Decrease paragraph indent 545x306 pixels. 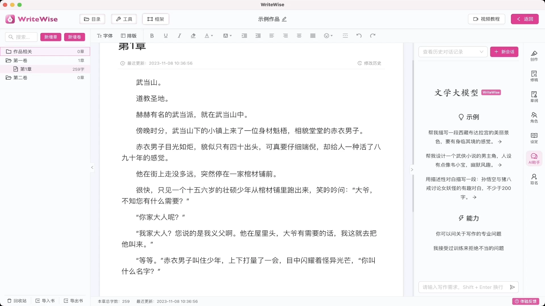[x=258, y=36]
